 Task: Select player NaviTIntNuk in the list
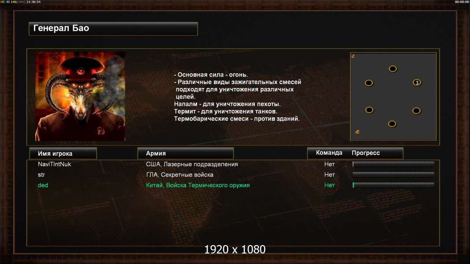click(54, 164)
